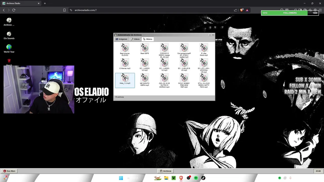
Task: Open the Windows Start menu
Action: (x=121, y=178)
